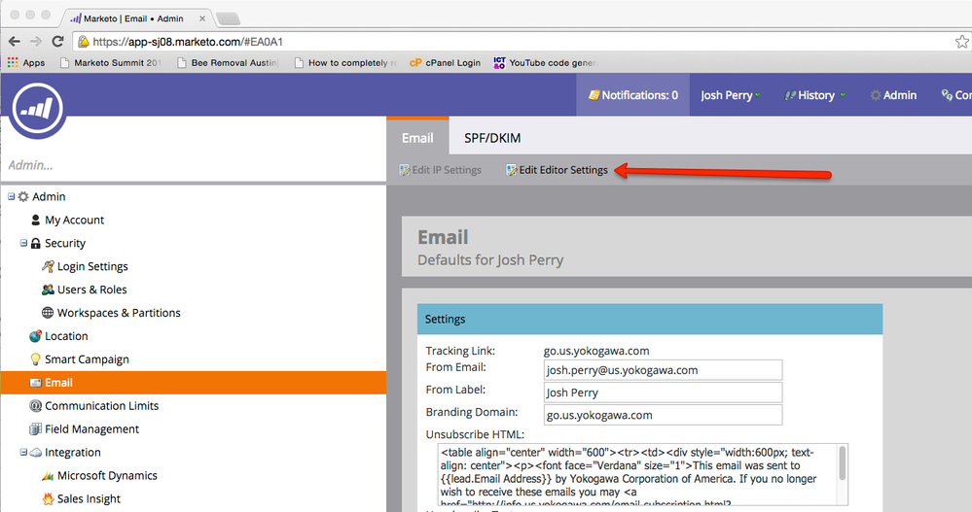The width and height of the screenshot is (972, 512).
Task: Open the YouTube code generator bookmark
Action: pos(546,62)
